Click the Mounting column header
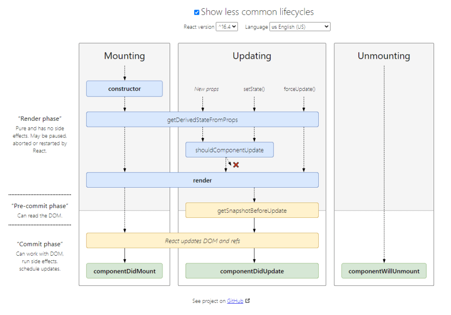The image size is (451, 315). click(124, 56)
